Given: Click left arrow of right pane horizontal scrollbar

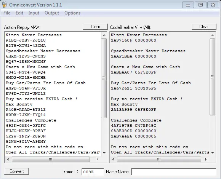Looking at the screenshot, I should [x=113, y=160].
